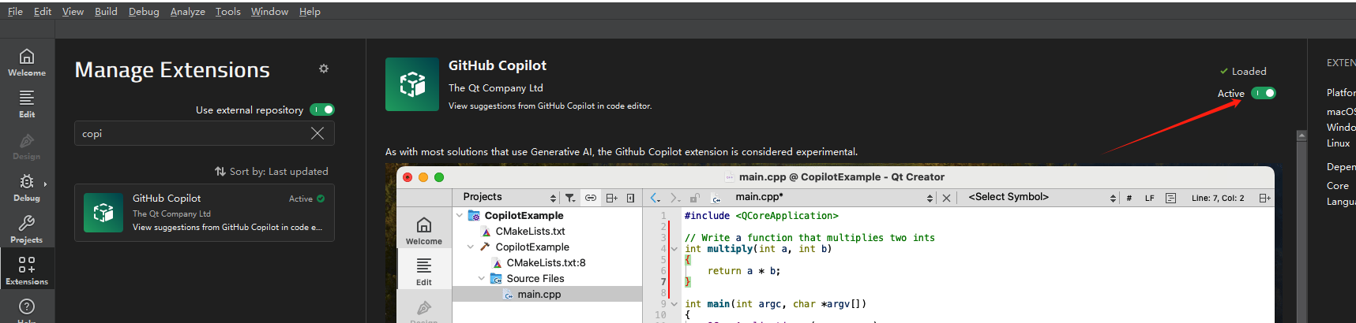Click the Active check mark in the Copilot card
This screenshot has width=1356, height=323.
coord(321,199)
